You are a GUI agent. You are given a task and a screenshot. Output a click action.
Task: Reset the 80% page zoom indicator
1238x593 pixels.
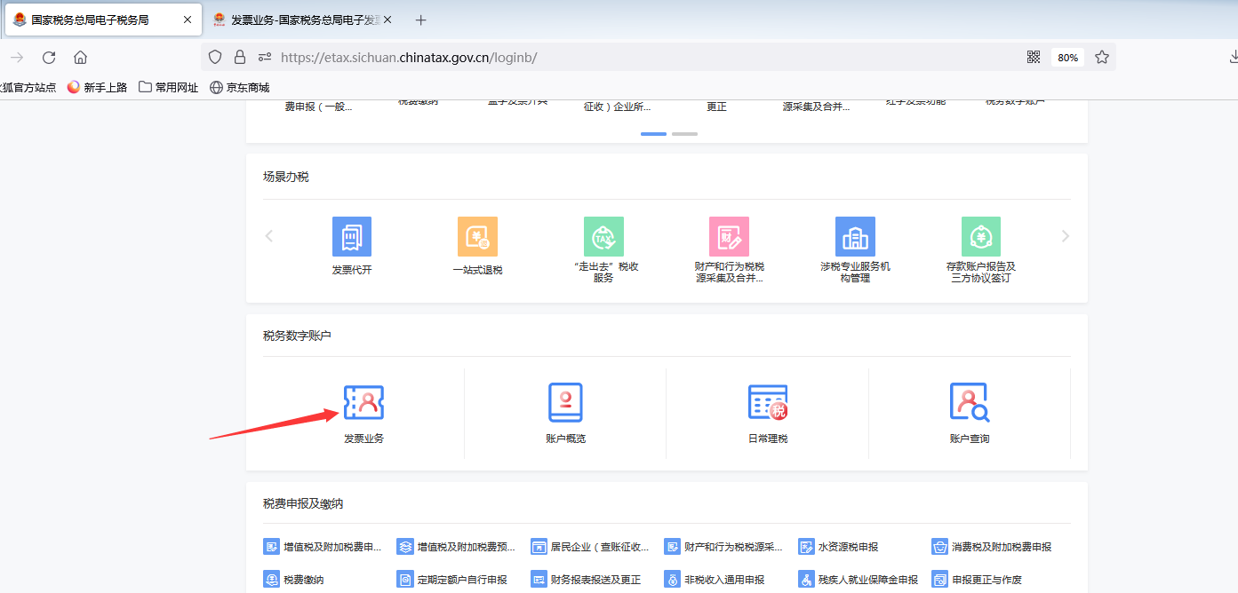(1067, 57)
